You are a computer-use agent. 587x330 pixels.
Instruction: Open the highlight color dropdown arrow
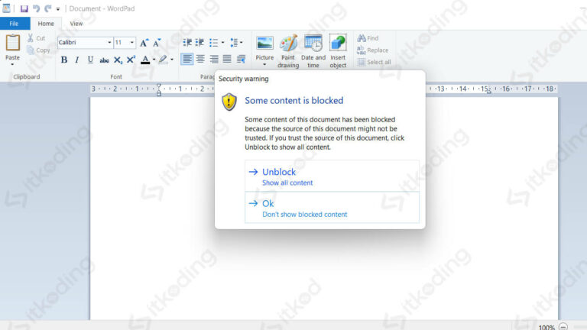point(172,60)
